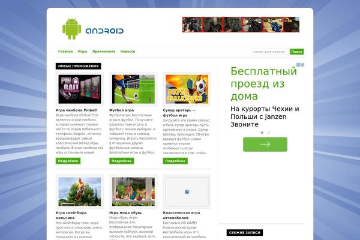
Task: Open the Pinball game thumbnail
Action: 80,89
